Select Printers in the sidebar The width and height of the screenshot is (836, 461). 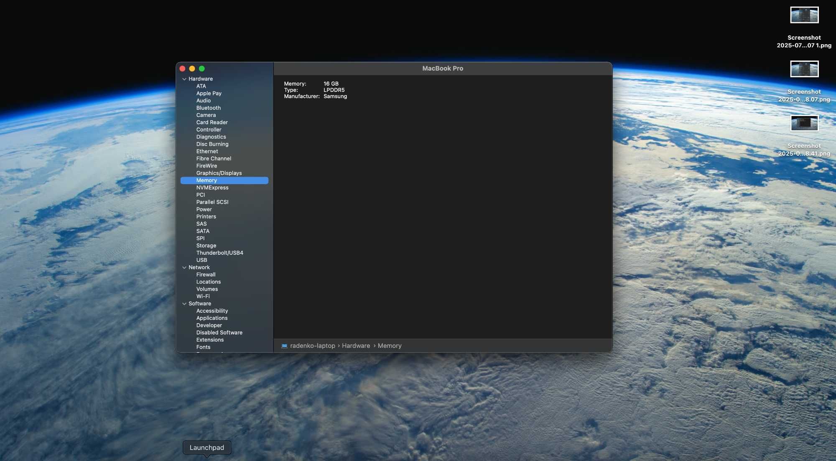click(x=206, y=217)
